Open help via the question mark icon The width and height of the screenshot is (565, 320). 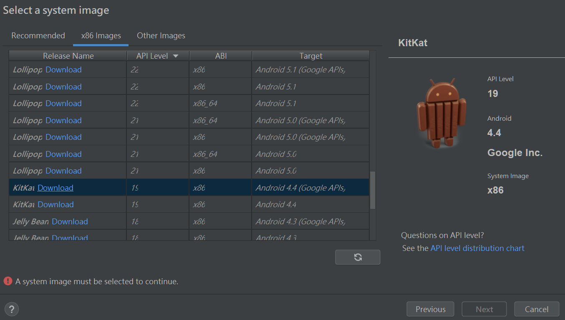click(x=12, y=309)
